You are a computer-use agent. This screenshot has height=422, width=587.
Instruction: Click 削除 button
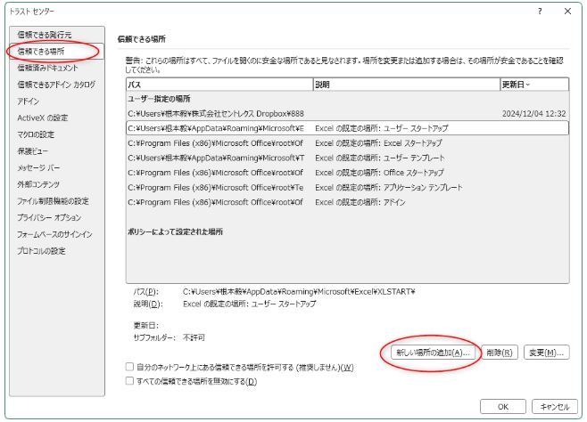coord(500,353)
